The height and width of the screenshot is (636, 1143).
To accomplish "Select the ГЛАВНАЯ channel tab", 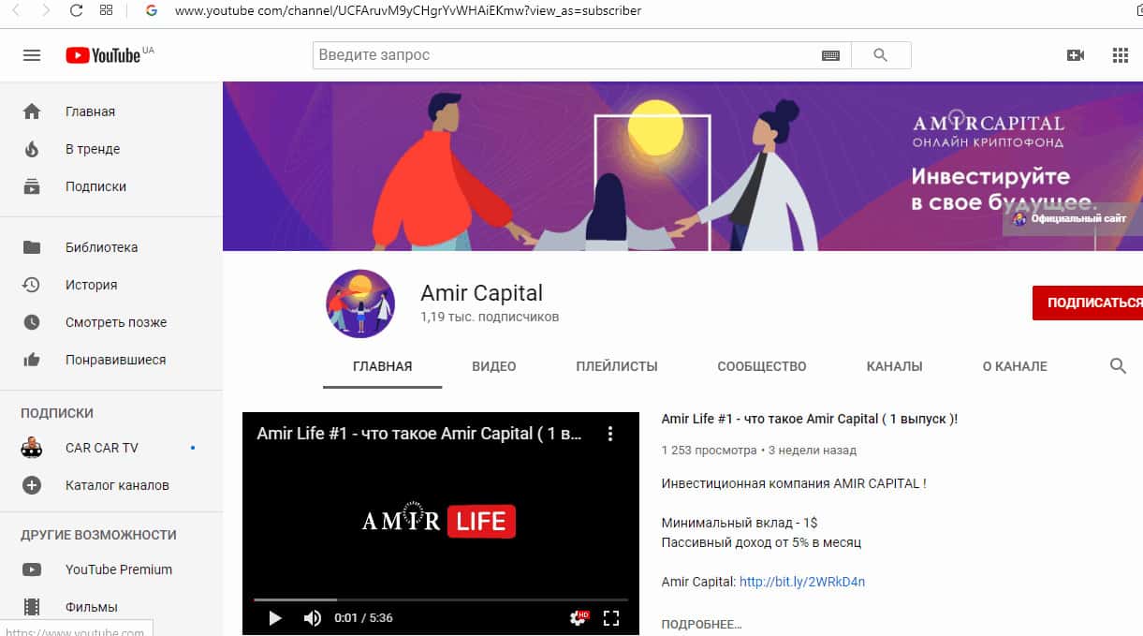I will [383, 366].
